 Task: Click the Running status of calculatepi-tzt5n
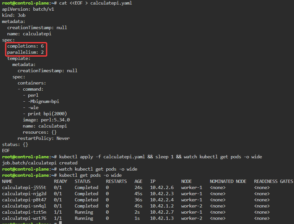pos(84,212)
